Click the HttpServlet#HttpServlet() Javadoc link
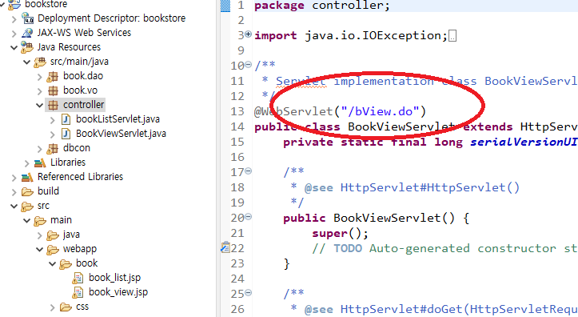 [x=430, y=187]
